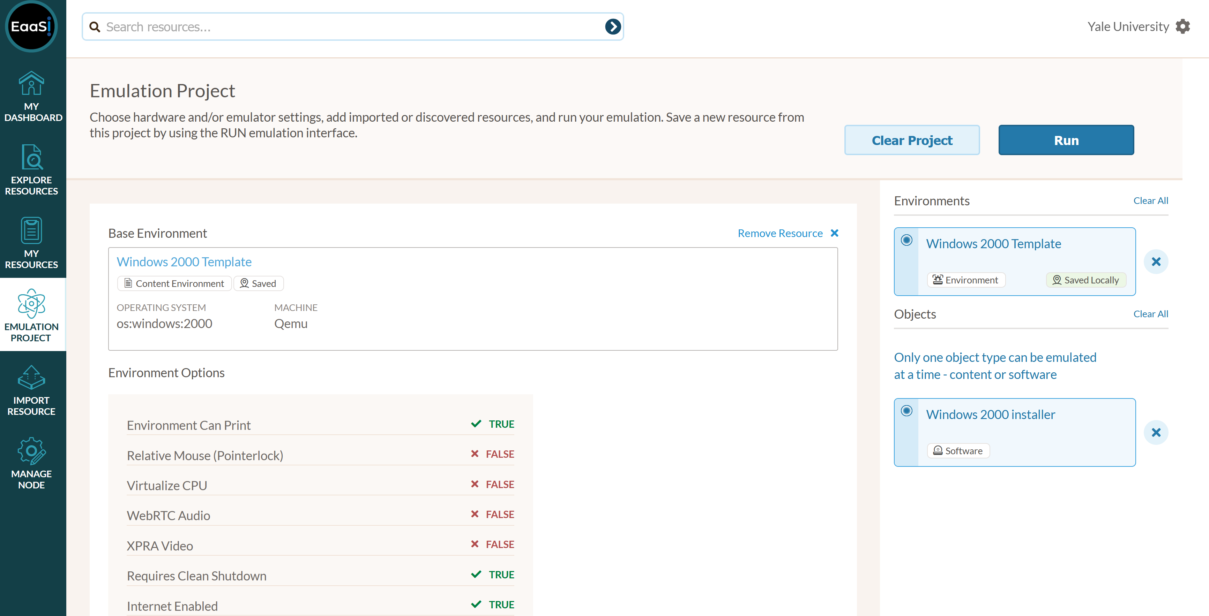Clear All environments in the side panel

pos(1150,201)
